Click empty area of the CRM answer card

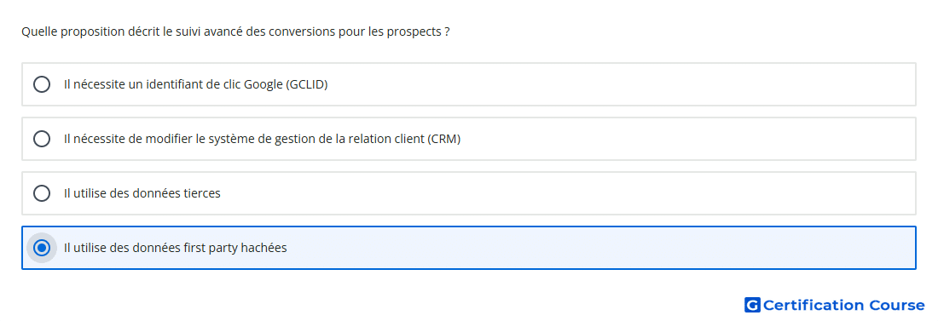tap(688, 139)
